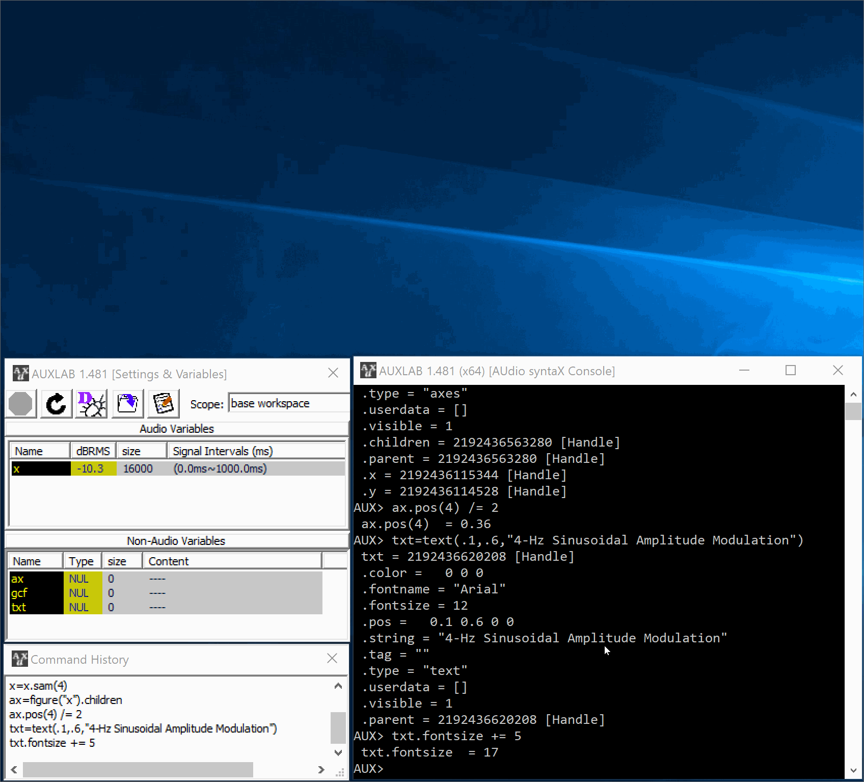864x782 pixels.
Task: Click the AUXLAB logo in console title bar
Action: [x=368, y=371]
